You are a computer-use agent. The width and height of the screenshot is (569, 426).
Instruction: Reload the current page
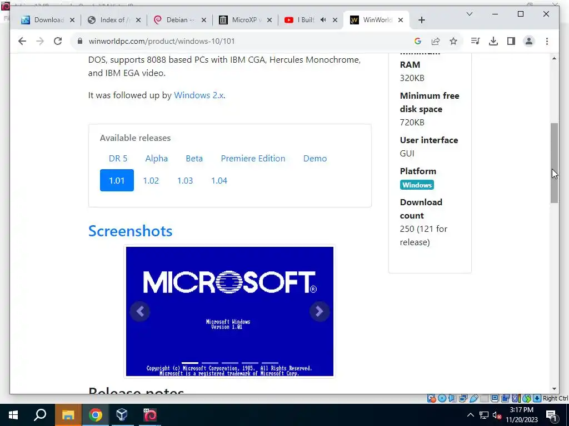pyautogui.click(x=58, y=41)
